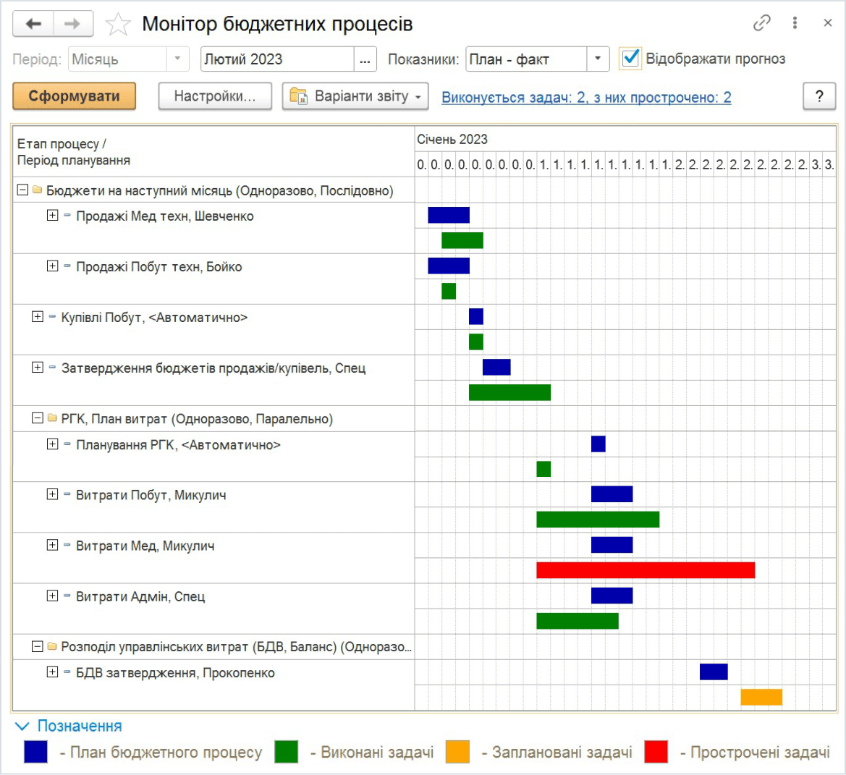Image resolution: width=846 pixels, height=775 pixels.
Task: Click the ellipsis button beside Лютий 2023
Action: click(x=365, y=59)
